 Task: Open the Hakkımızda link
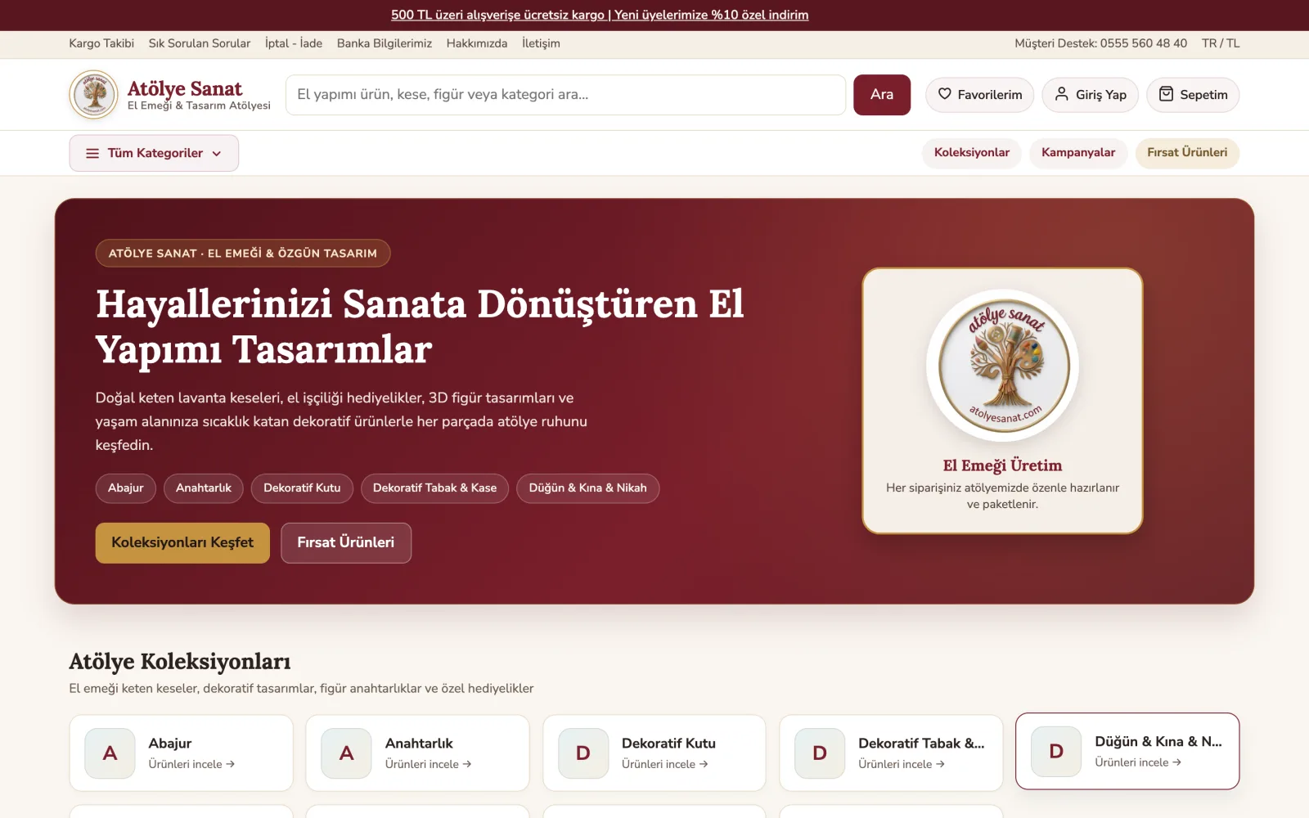pyautogui.click(x=477, y=43)
